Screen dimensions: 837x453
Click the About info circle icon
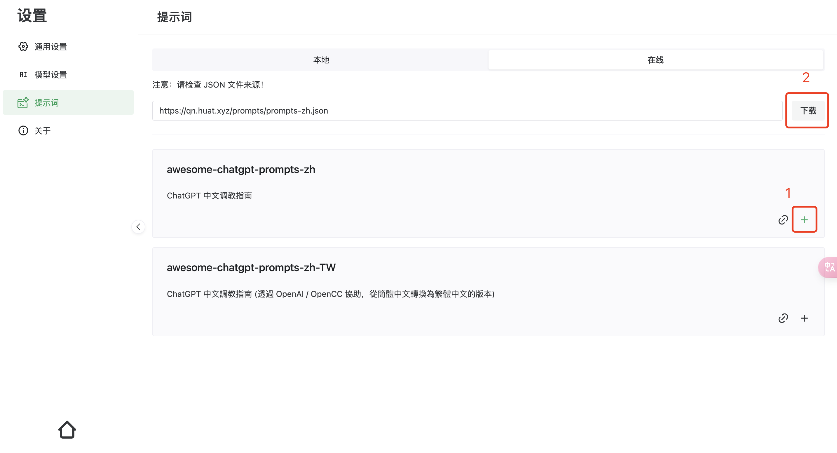(x=23, y=131)
